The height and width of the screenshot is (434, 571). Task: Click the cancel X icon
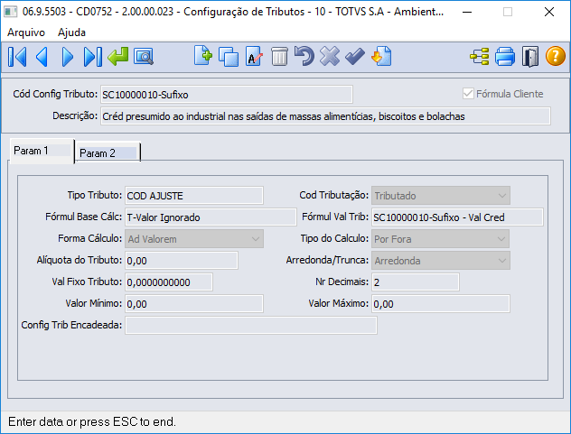click(x=330, y=56)
